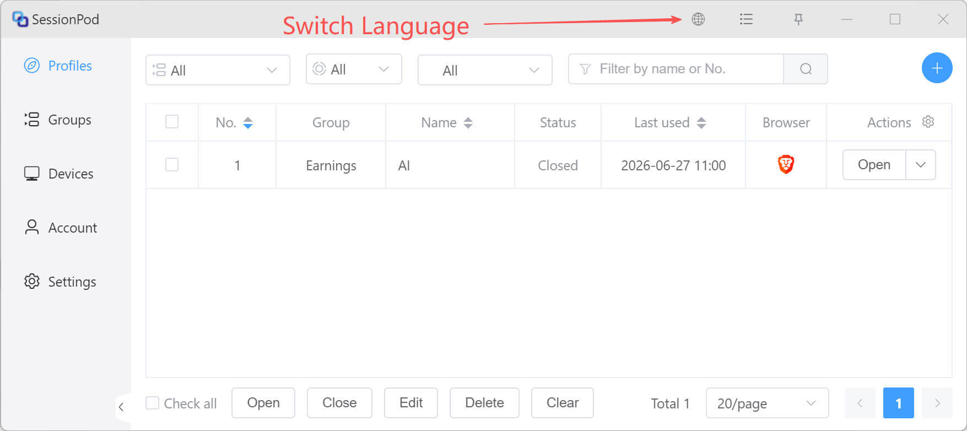Click the globe switch language icon
This screenshot has height=431, width=967.
[698, 19]
